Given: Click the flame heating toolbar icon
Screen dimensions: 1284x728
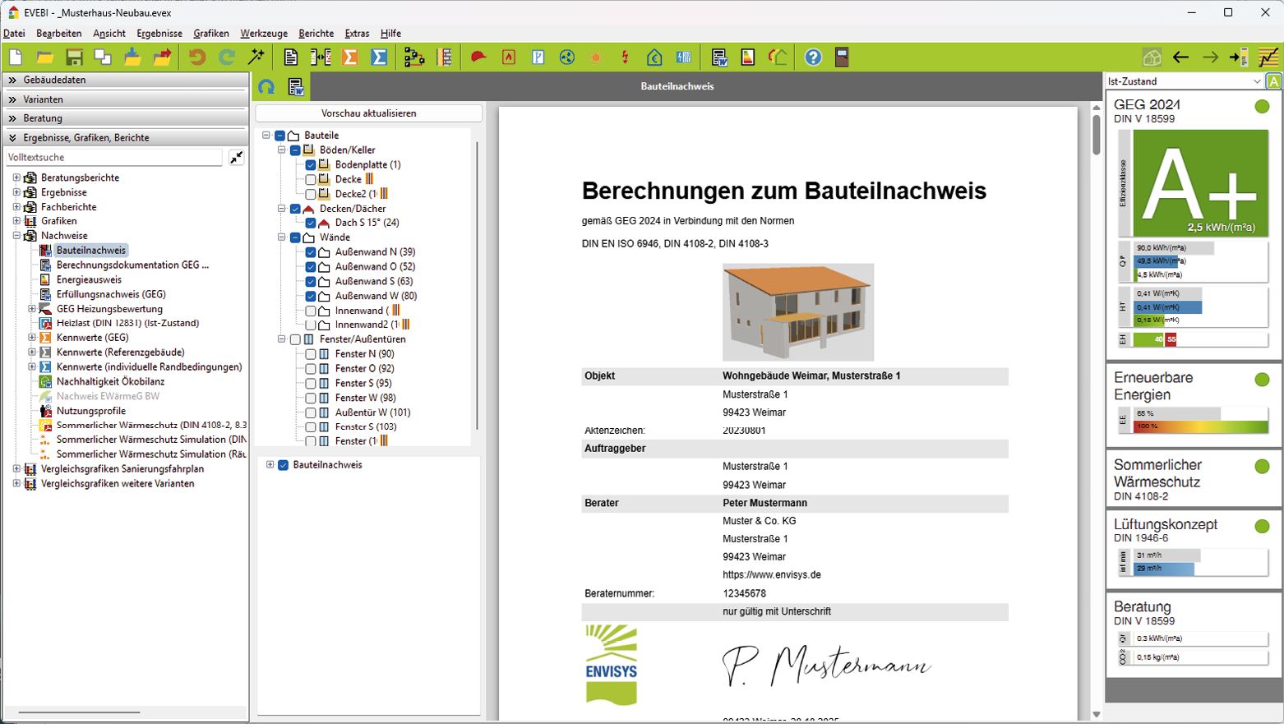Looking at the screenshot, I should coord(509,58).
